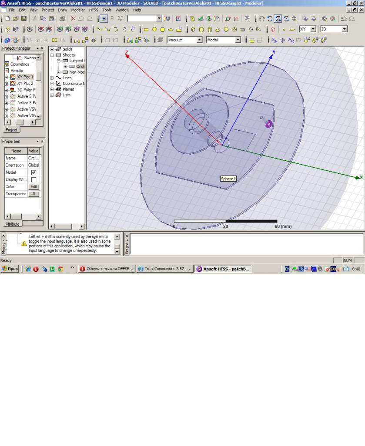The image size is (365, 446).
Task: Select the Draw ellipse tool
Action: point(171,29)
